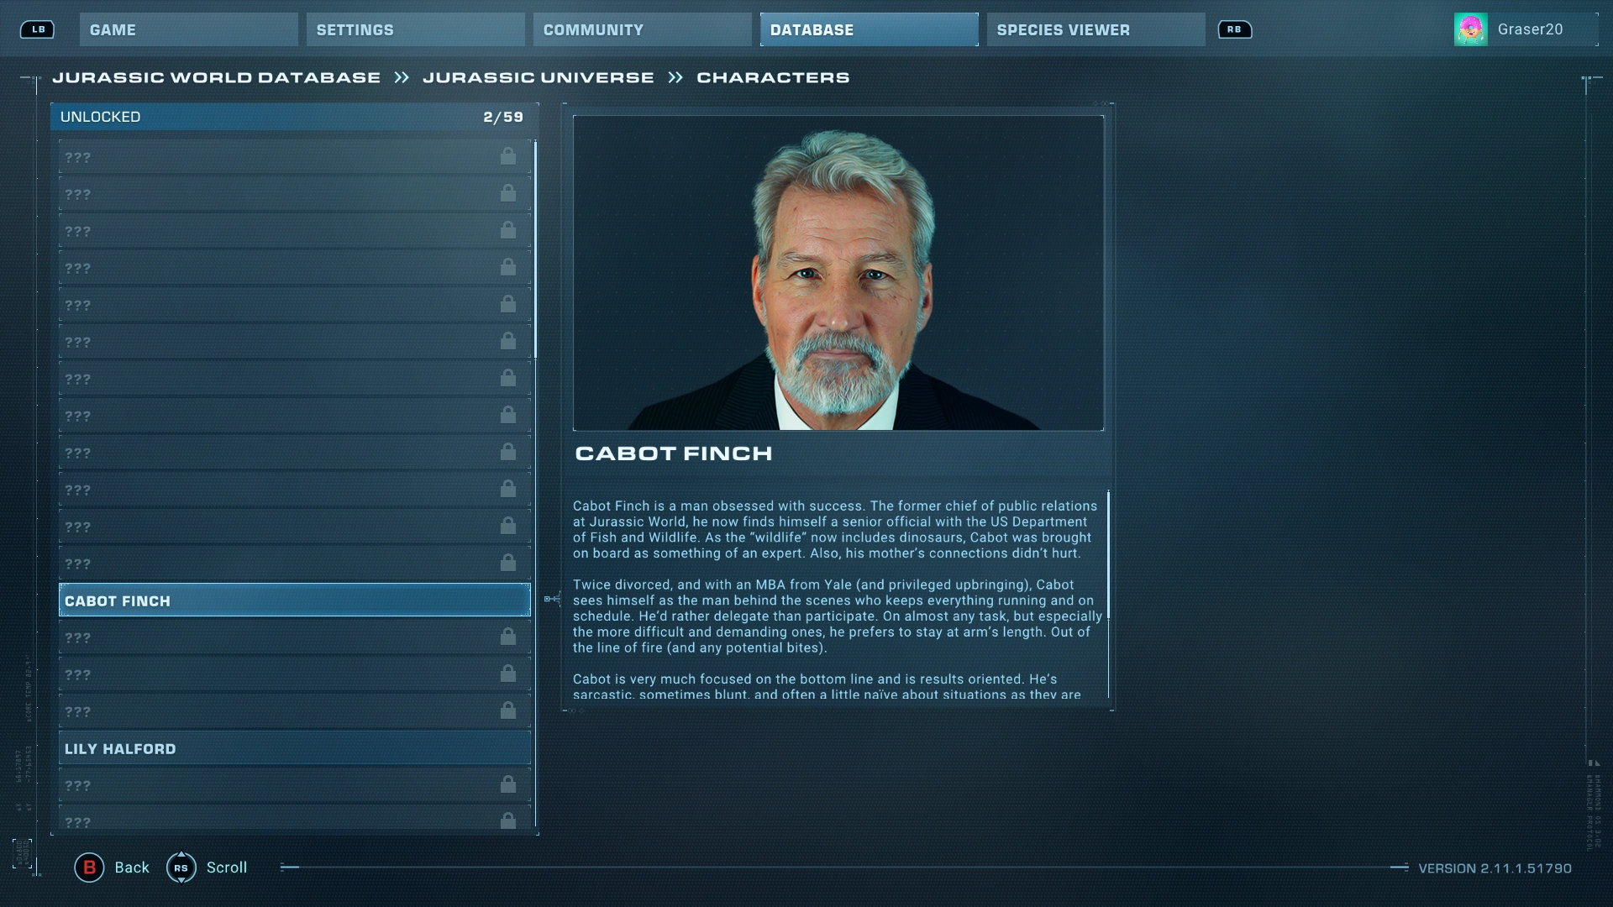
Task: Click the LB bumper icon
Action: 38,29
